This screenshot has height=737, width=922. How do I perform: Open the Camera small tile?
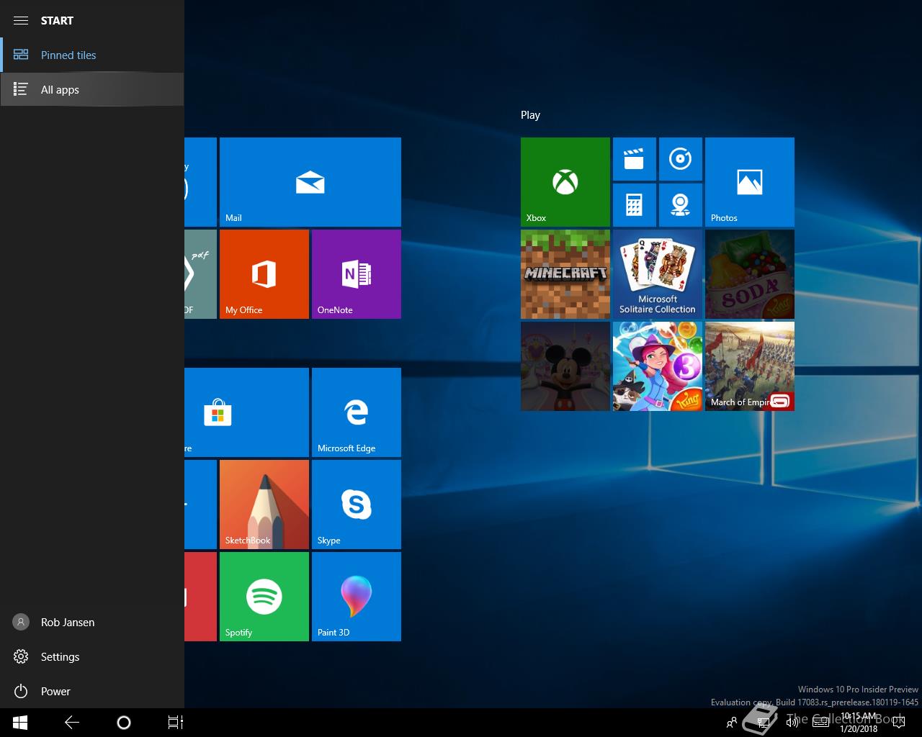coord(681,205)
